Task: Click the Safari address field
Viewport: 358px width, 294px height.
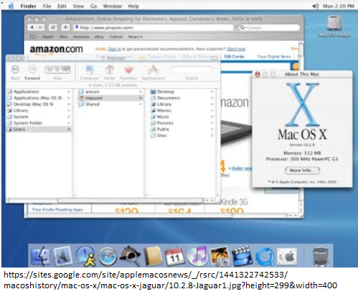Action: click(x=153, y=28)
